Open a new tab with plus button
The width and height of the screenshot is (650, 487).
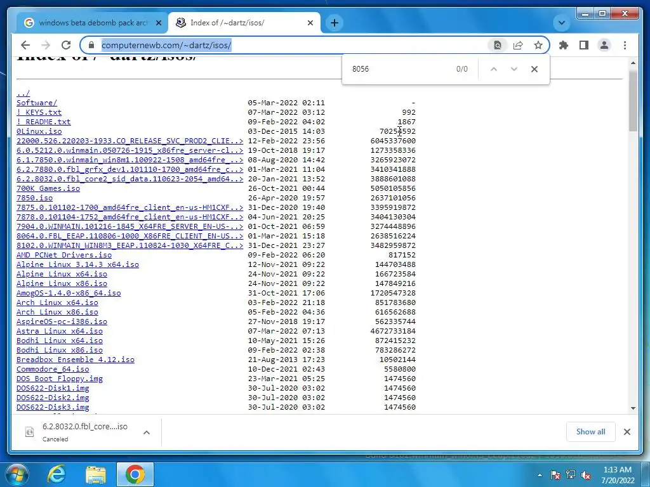(335, 23)
